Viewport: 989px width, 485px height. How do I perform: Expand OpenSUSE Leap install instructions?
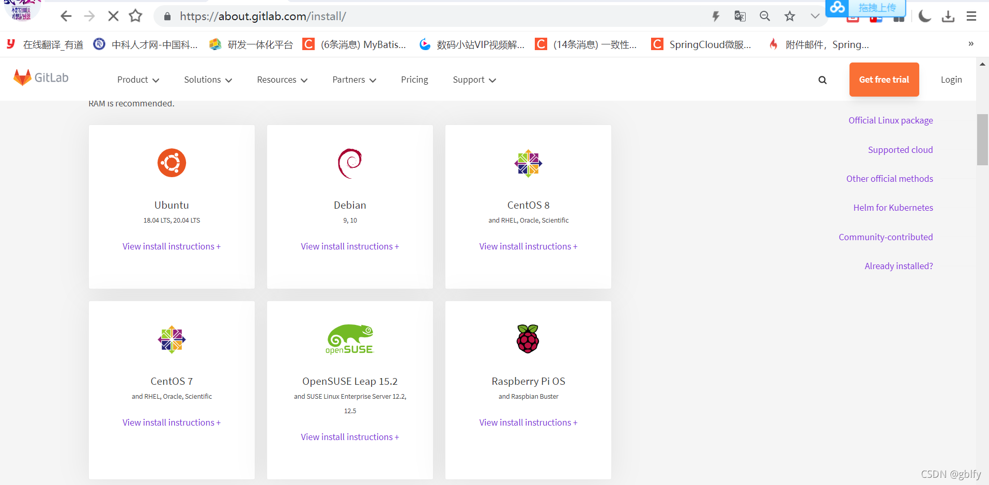(x=350, y=437)
